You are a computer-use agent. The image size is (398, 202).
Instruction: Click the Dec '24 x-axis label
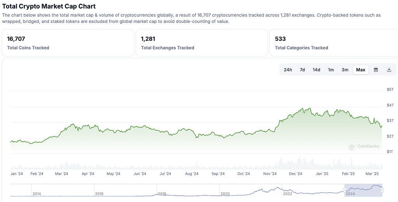(x=295, y=174)
